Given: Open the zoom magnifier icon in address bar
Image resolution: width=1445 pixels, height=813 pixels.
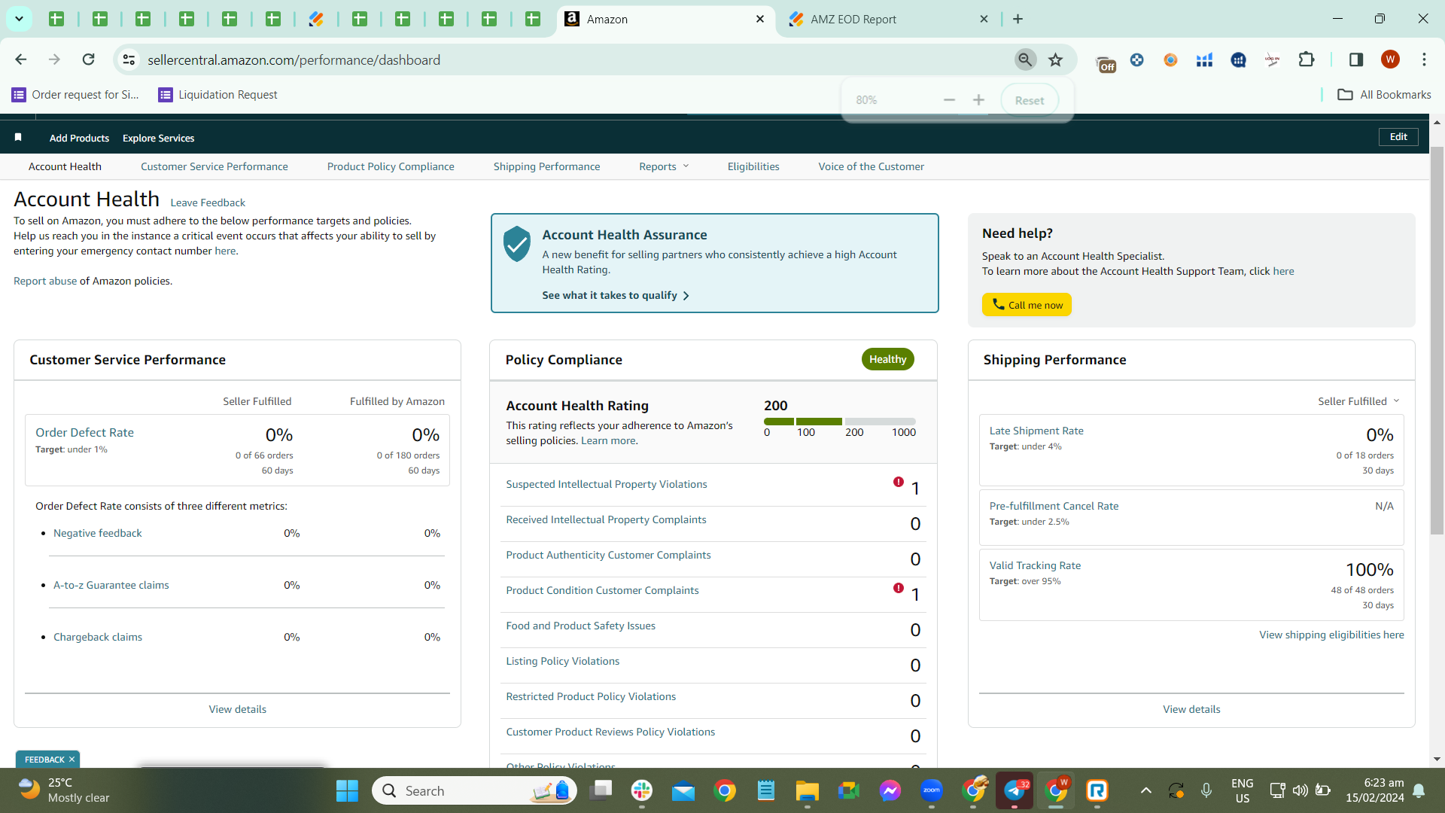Looking at the screenshot, I should tap(1025, 59).
